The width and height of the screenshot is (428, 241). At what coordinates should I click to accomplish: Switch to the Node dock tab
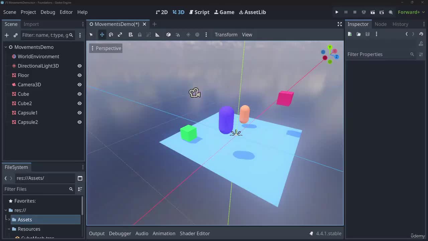(x=381, y=24)
